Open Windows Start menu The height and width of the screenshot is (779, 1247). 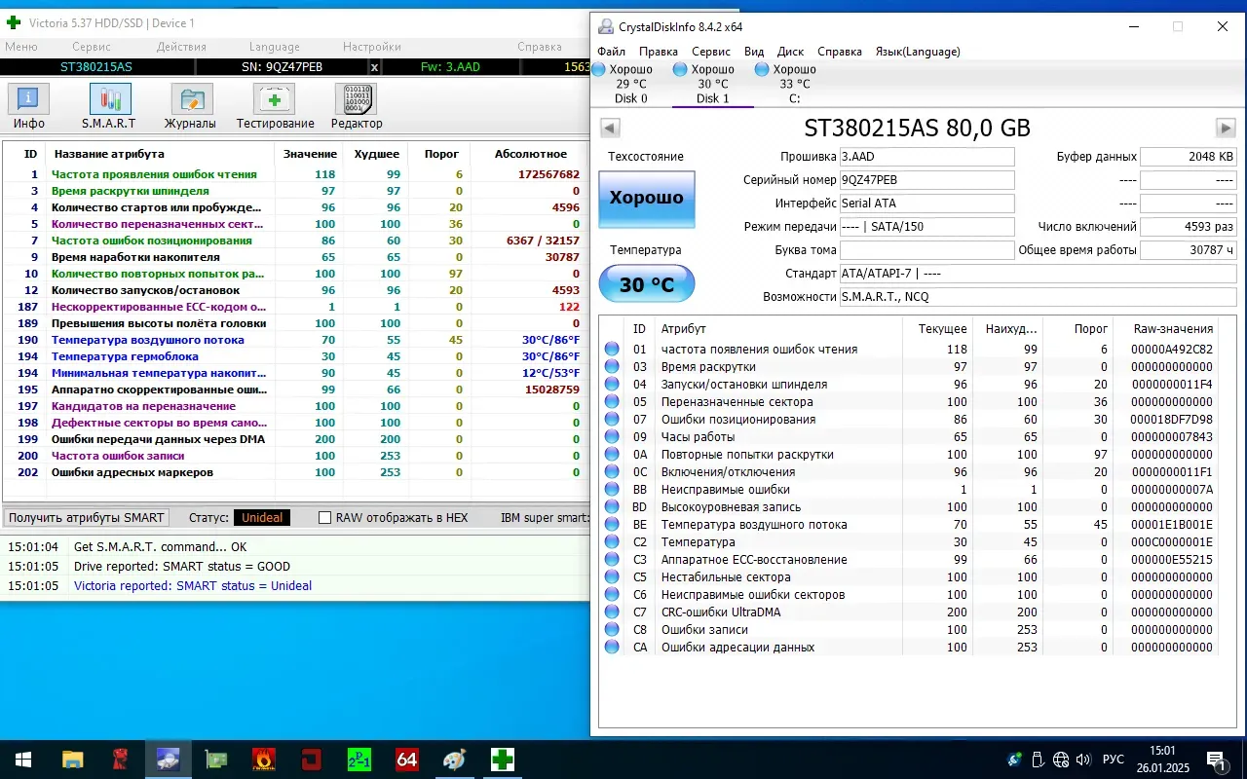point(23,760)
